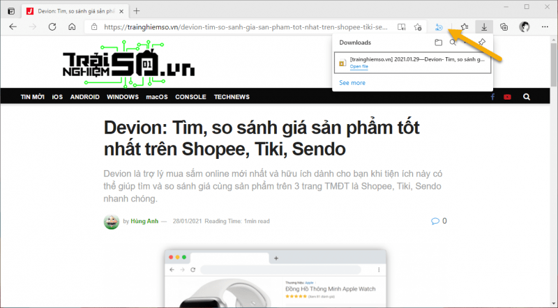Open the user profile avatar

(x=525, y=27)
